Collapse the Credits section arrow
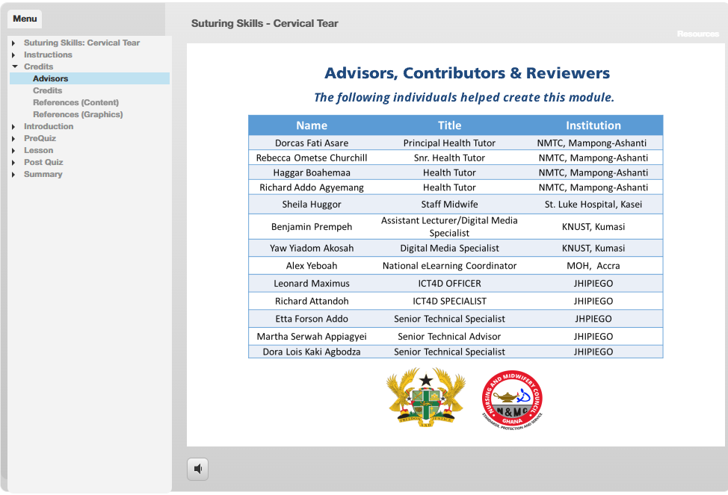The height and width of the screenshot is (495, 728). 14,67
